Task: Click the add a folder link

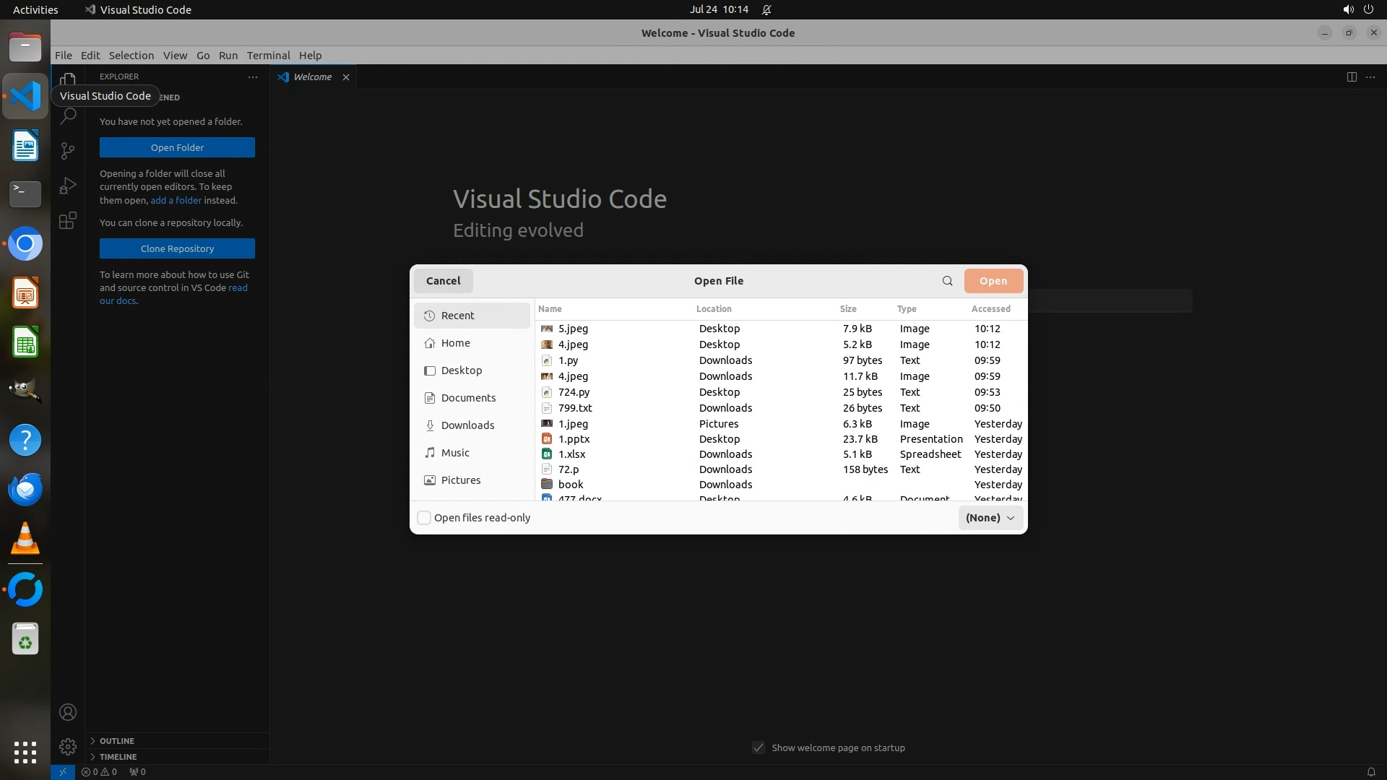Action: pyautogui.click(x=176, y=200)
